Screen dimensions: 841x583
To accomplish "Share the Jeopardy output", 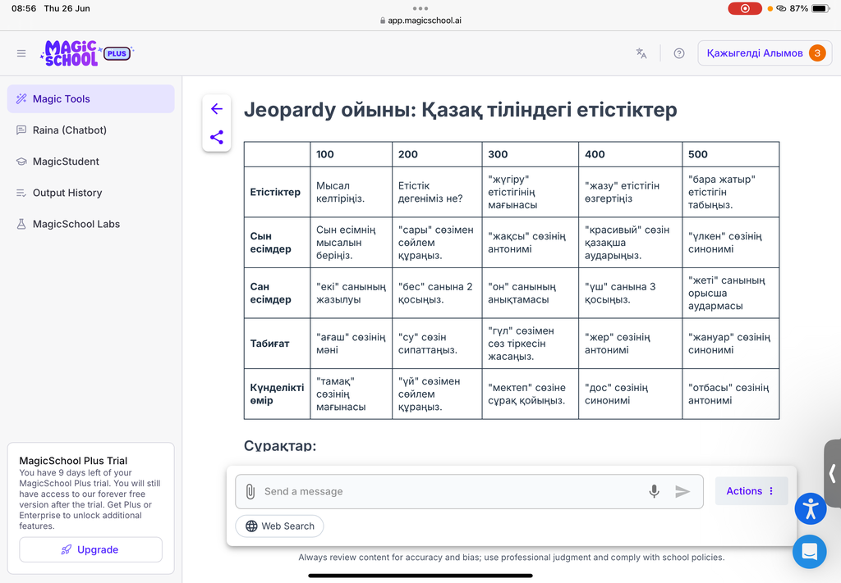I will point(217,137).
